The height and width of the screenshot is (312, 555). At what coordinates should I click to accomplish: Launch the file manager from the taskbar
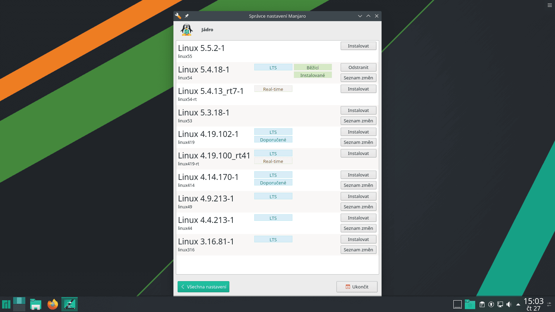coord(36,304)
